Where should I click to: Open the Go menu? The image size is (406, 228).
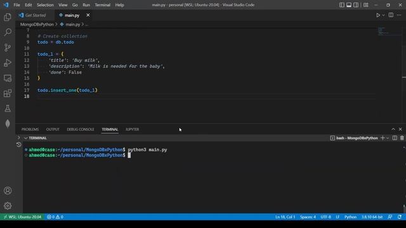pyautogui.click(x=75, y=5)
